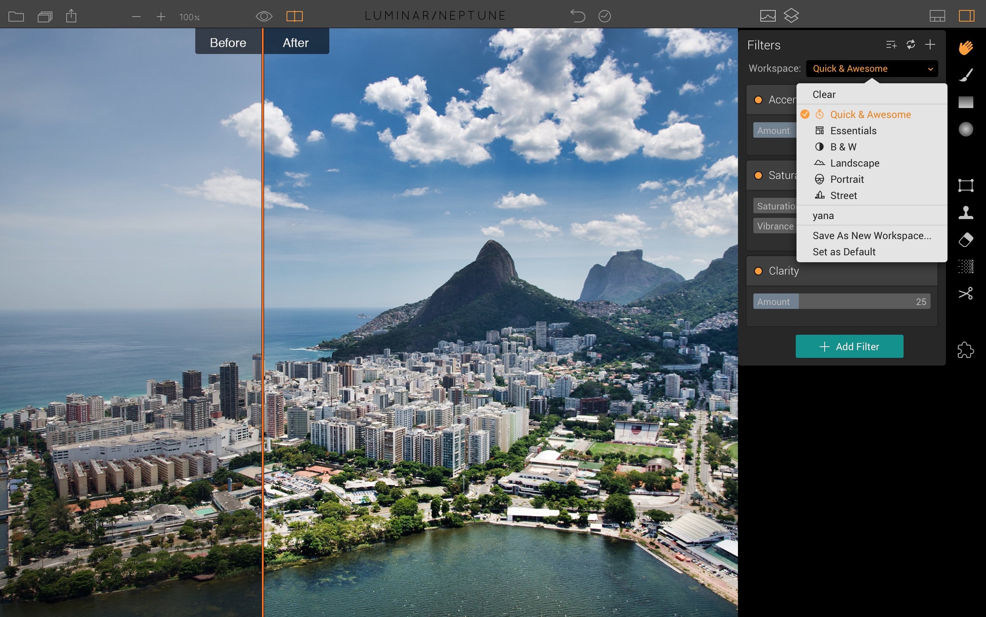
Task: Toggle the Clarity filter on or off
Action: (758, 270)
